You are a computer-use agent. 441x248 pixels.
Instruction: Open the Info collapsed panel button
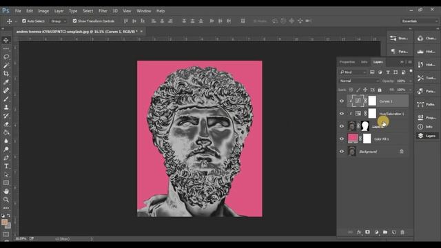point(427,127)
